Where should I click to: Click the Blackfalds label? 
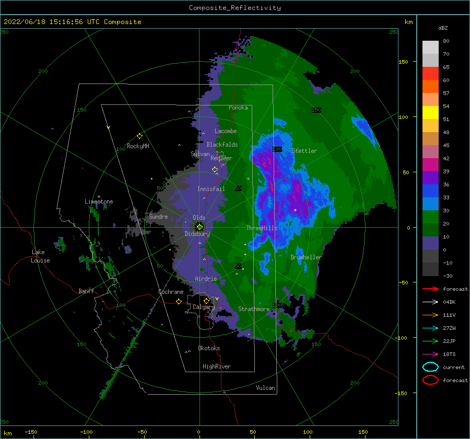pyautogui.click(x=222, y=145)
